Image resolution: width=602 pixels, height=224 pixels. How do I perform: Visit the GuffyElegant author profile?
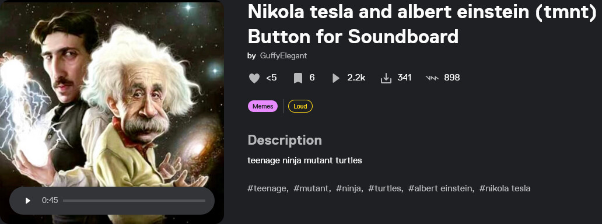283,56
